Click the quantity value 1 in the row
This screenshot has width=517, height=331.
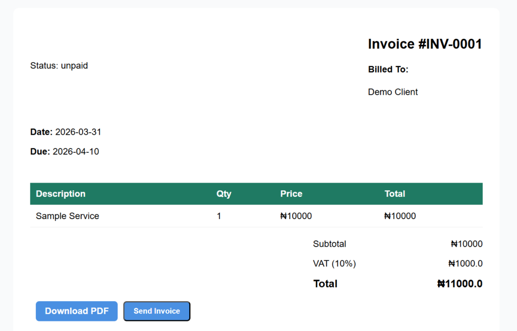pyautogui.click(x=219, y=216)
